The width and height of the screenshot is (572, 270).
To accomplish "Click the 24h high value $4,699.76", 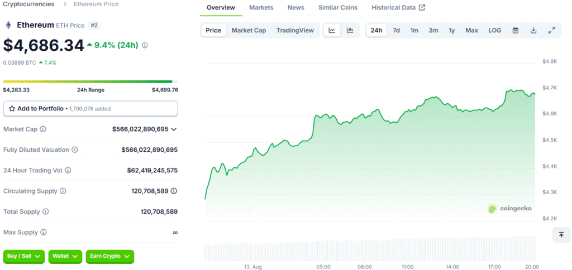I will click(165, 90).
